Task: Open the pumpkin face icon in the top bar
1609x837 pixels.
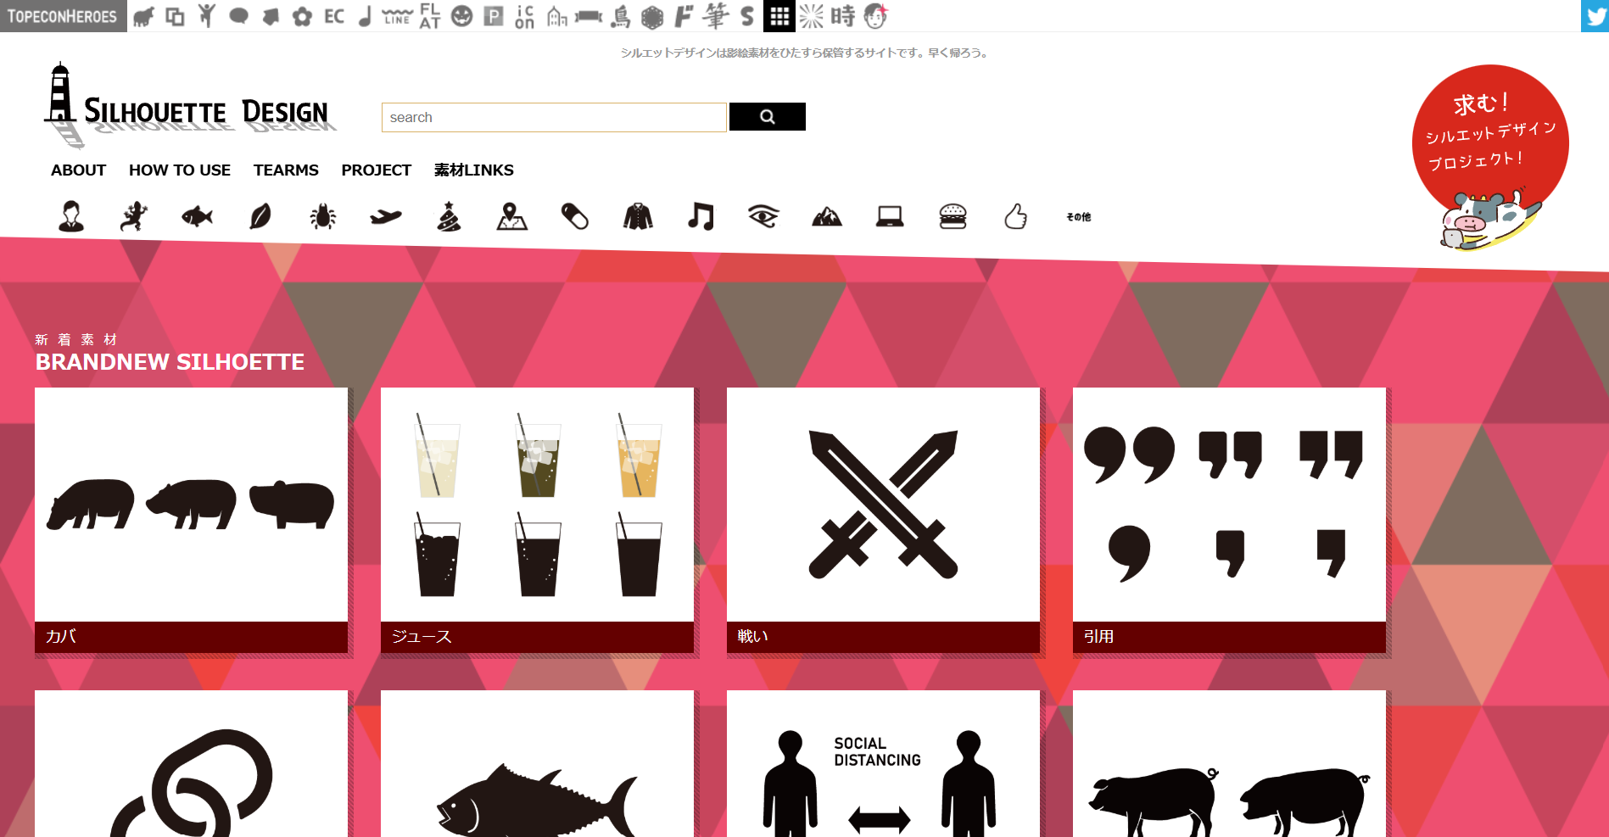Action: pos(461,16)
